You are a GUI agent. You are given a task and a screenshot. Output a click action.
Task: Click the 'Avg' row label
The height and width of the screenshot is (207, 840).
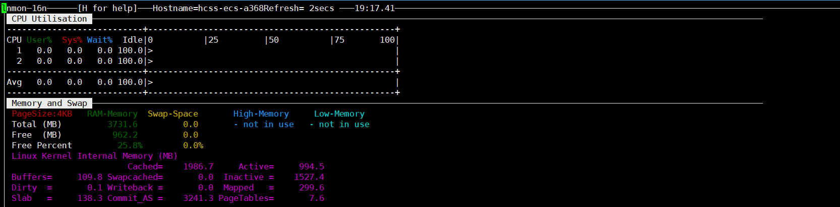tap(14, 82)
